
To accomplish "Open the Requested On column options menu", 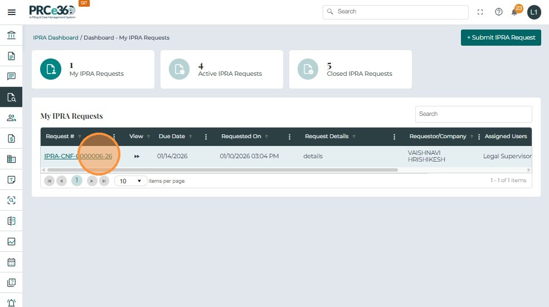I will coord(290,137).
